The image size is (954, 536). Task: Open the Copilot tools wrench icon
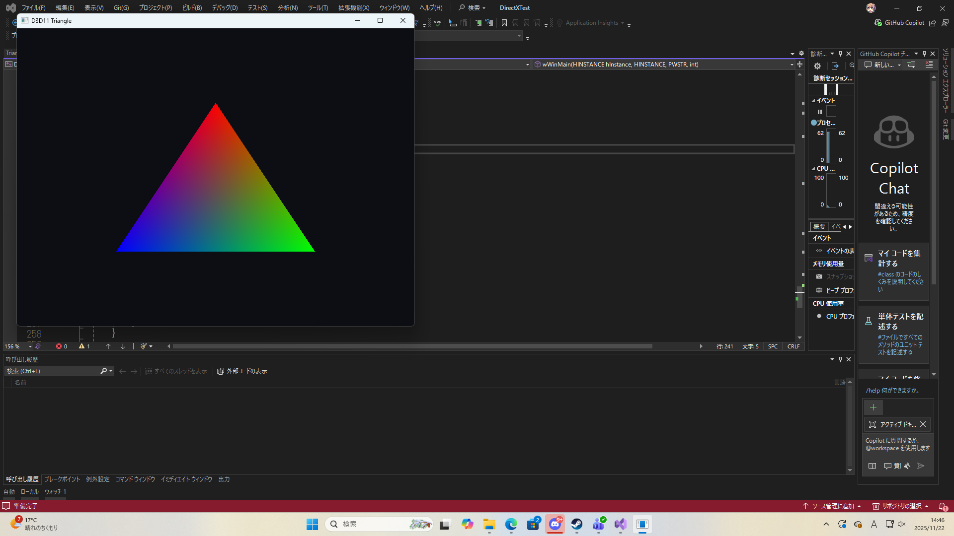pyautogui.click(x=907, y=466)
